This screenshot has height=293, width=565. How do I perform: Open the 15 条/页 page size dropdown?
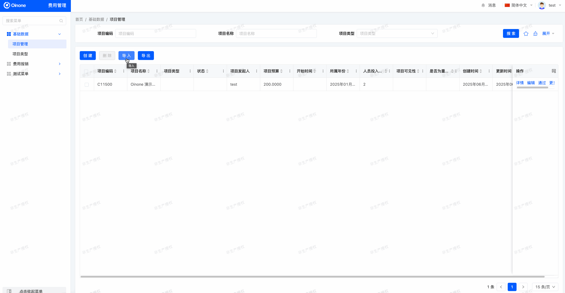pos(545,287)
